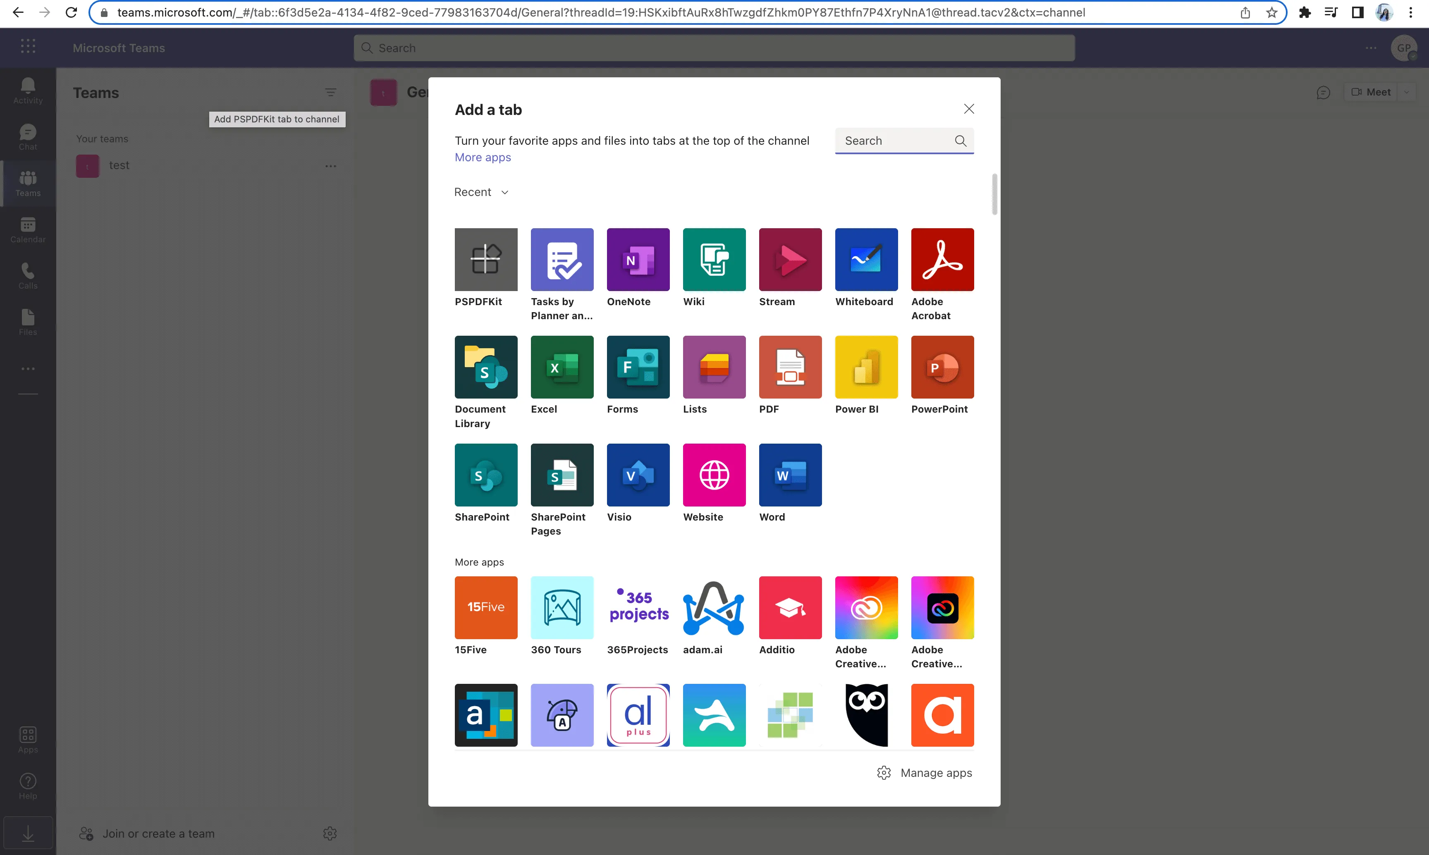Open Settings and more menu in header

point(1371,48)
